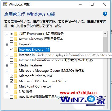
Task: Click the Hyper-V folder icon
Action: tap(16, 44)
